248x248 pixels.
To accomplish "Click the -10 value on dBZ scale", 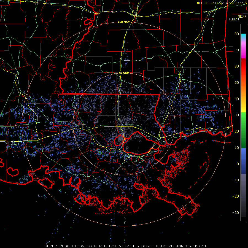I will click(236, 180).
